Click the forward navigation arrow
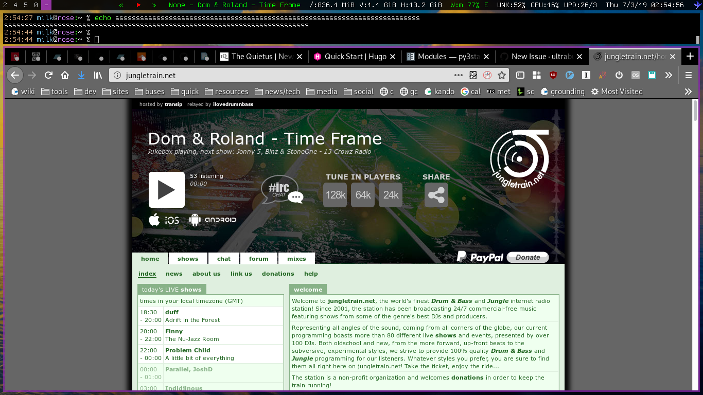The height and width of the screenshot is (395, 703). click(x=32, y=75)
